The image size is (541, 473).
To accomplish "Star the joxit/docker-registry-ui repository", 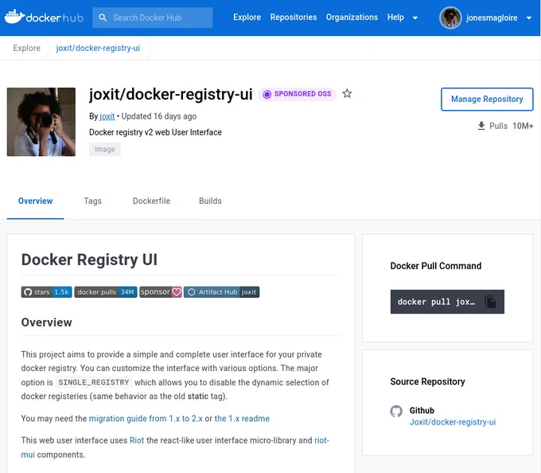I will coord(347,93).
